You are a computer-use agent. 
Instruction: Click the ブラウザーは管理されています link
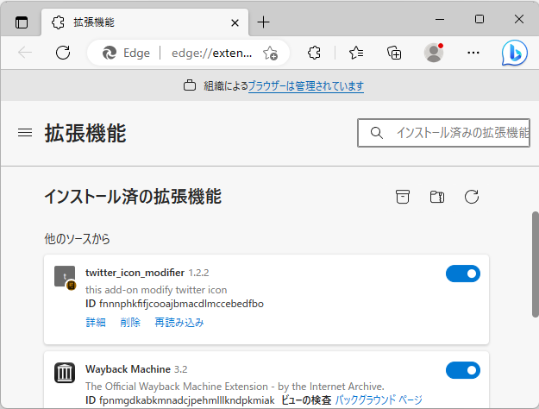[306, 85]
